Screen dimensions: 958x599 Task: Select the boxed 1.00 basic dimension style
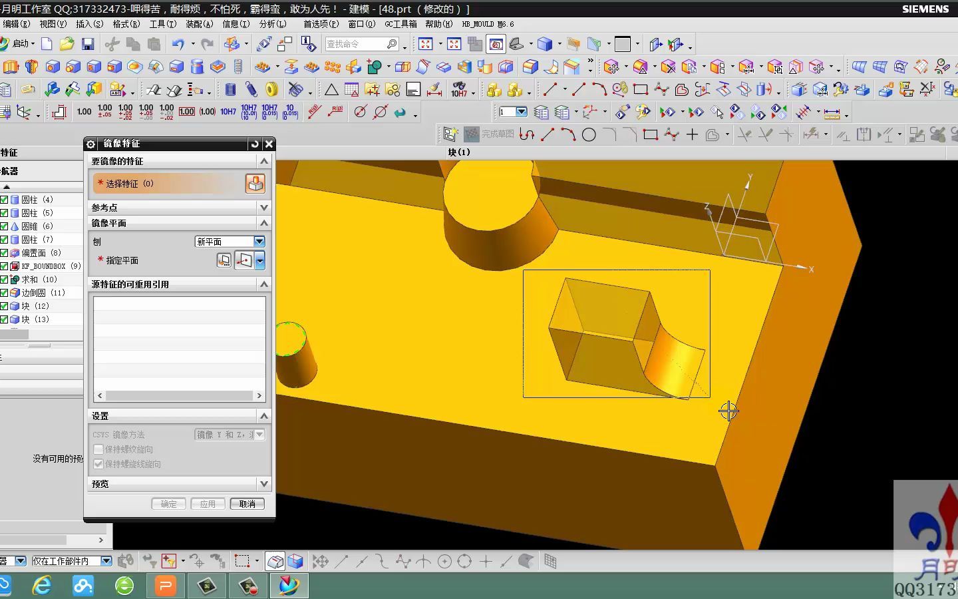(x=187, y=112)
